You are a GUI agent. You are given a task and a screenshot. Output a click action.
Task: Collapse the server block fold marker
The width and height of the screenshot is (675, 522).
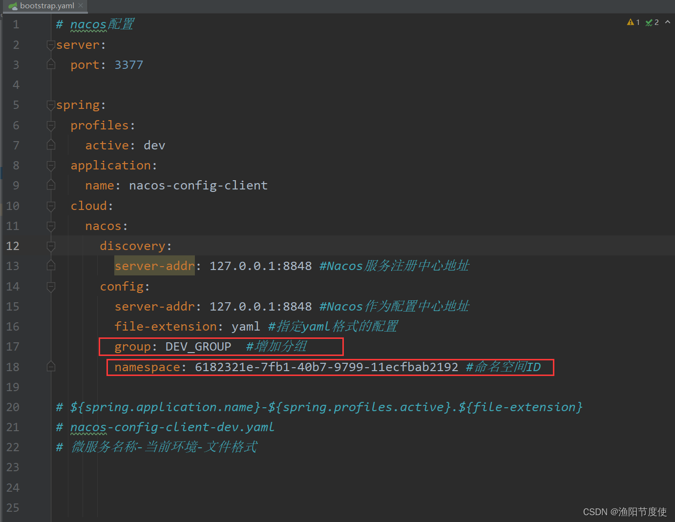[x=51, y=45]
